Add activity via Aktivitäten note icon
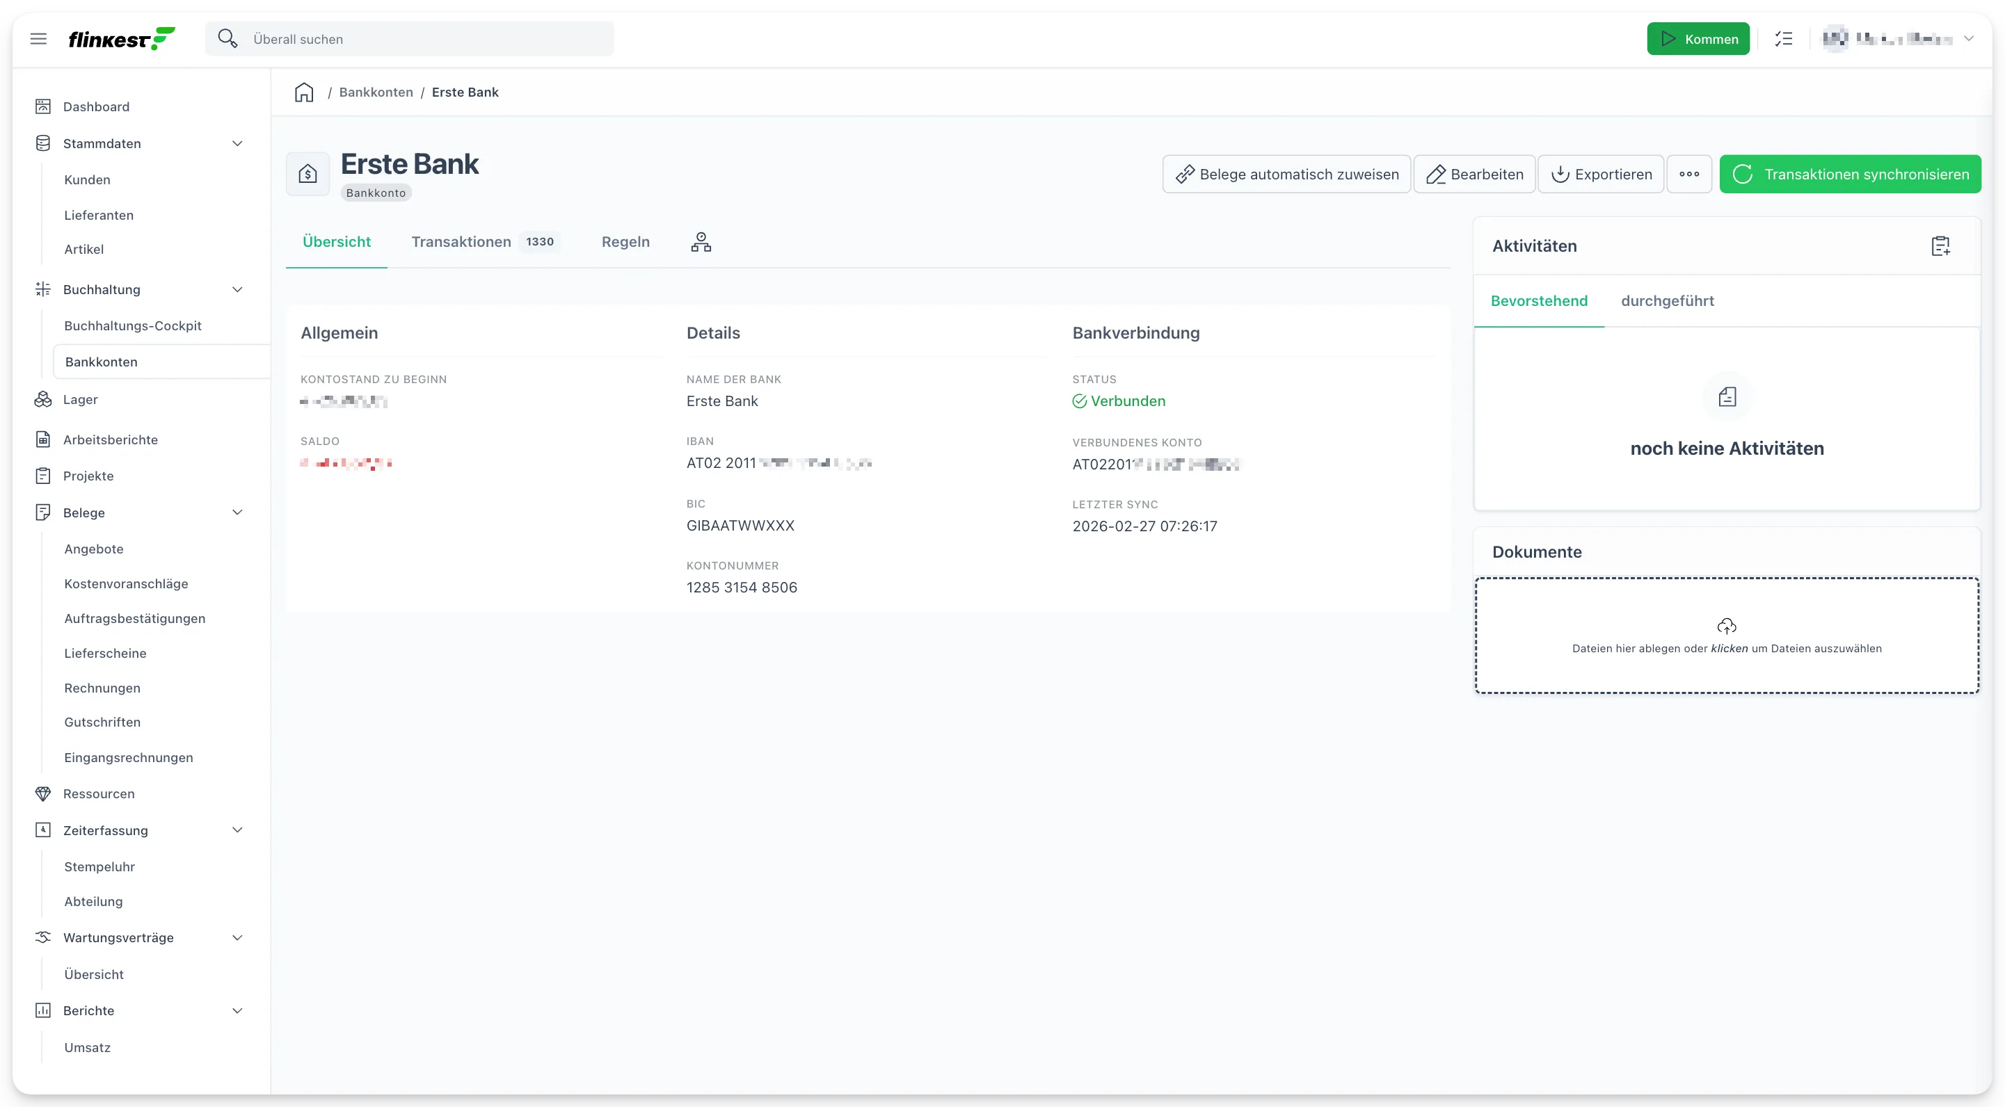This screenshot has height=1107, width=2005. tap(1940, 246)
